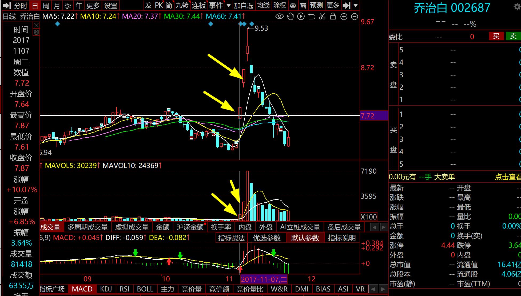Toggle the chart lock icon

[x=333, y=17]
